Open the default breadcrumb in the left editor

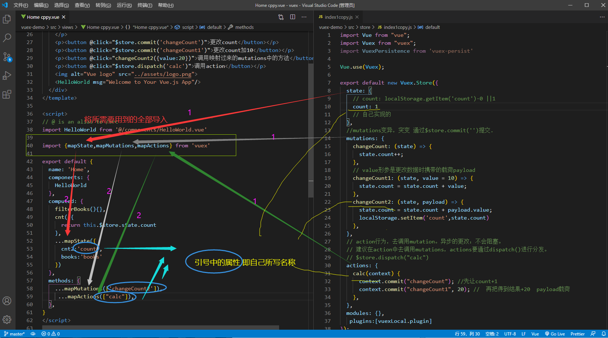(215, 27)
